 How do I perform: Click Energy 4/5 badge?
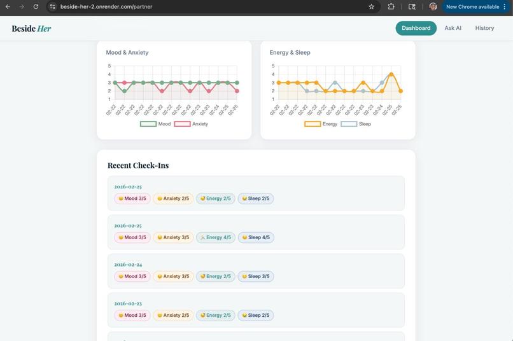(x=216, y=237)
